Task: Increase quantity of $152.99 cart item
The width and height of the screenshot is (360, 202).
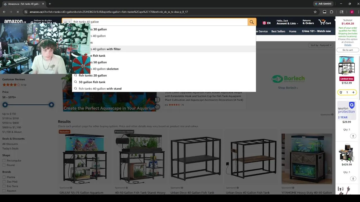Action: [x=353, y=92]
